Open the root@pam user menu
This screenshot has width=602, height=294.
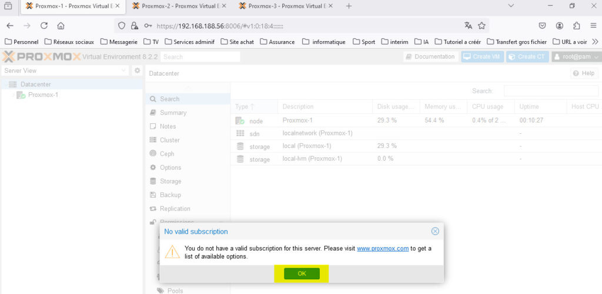576,57
